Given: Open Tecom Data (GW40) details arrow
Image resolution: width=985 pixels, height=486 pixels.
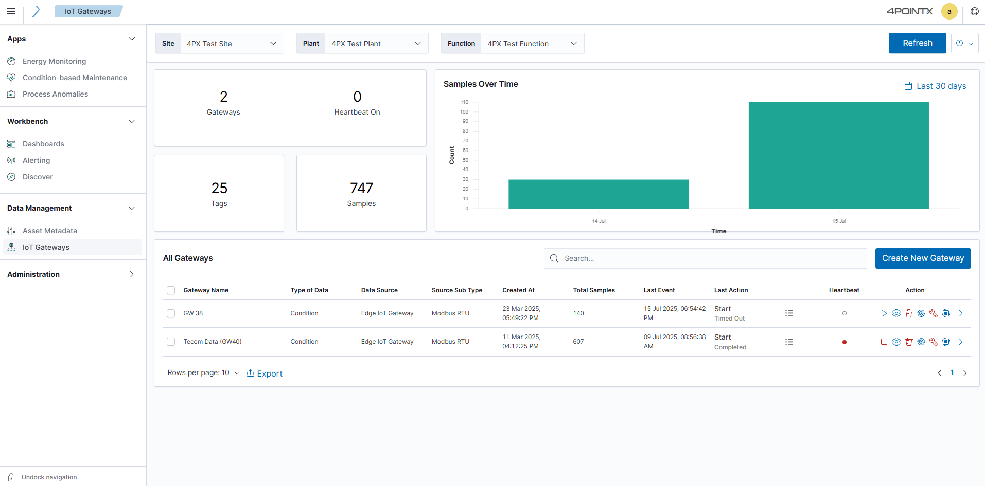Looking at the screenshot, I should click(x=960, y=342).
